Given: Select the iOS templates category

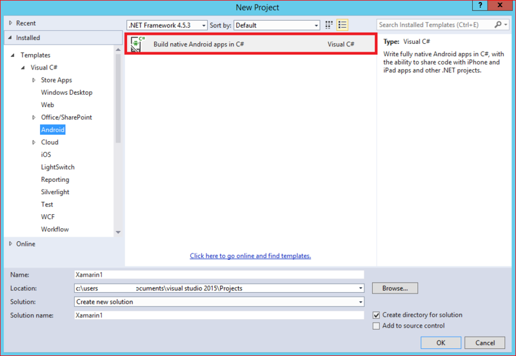Looking at the screenshot, I should 46,155.
